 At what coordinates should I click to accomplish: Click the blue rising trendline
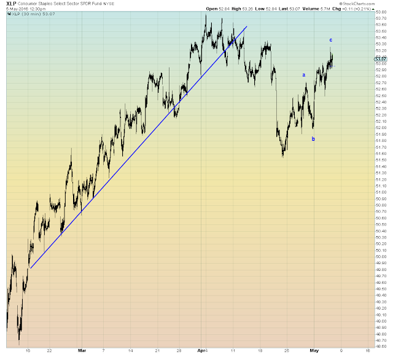point(139,147)
